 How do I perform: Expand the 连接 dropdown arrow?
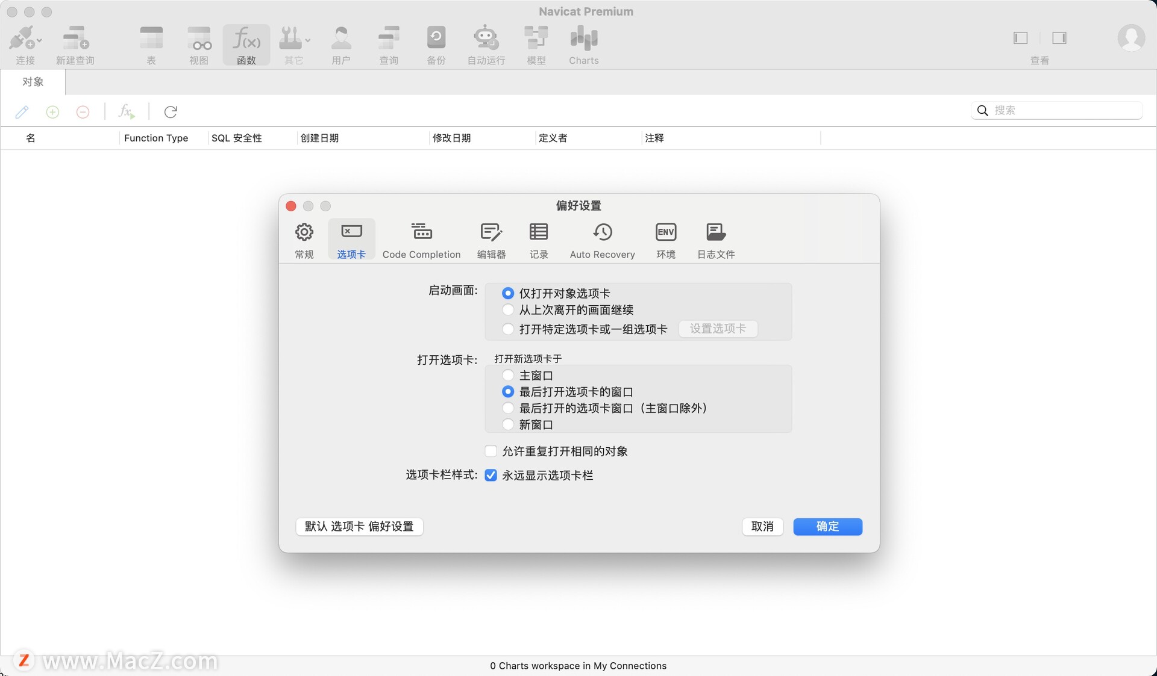pos(40,41)
